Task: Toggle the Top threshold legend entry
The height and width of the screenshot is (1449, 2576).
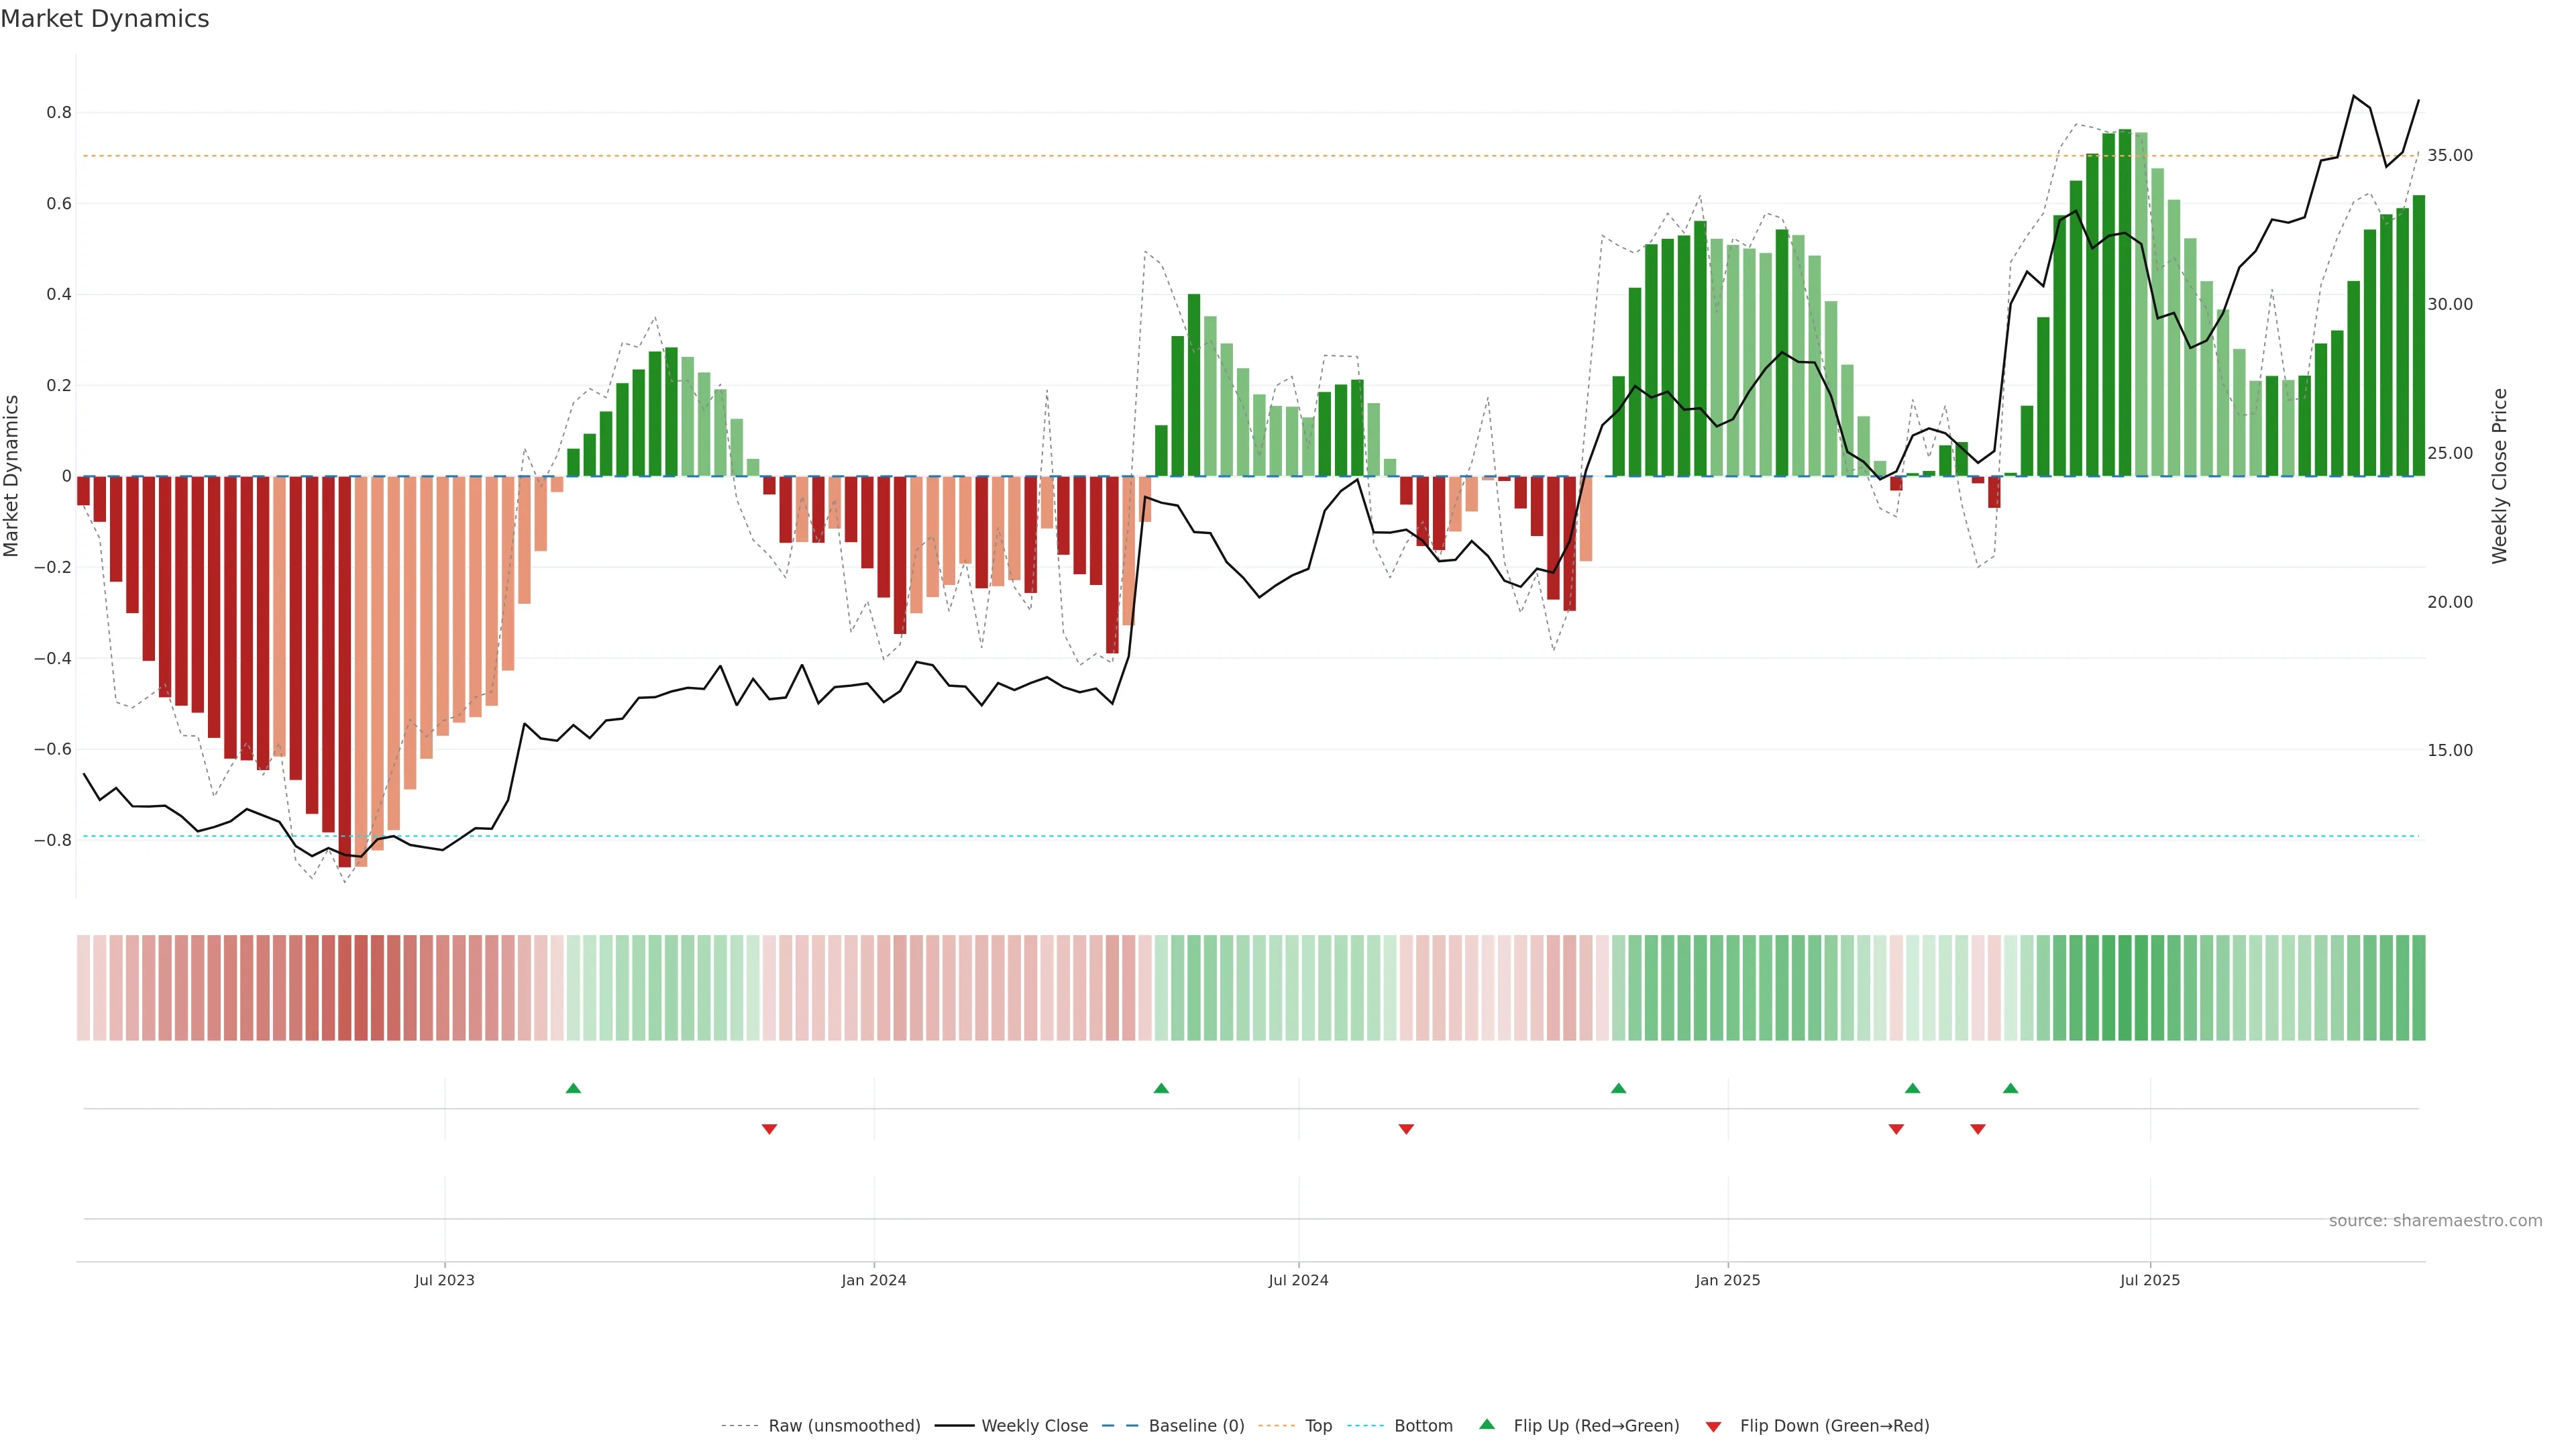Action: click(x=1318, y=1426)
